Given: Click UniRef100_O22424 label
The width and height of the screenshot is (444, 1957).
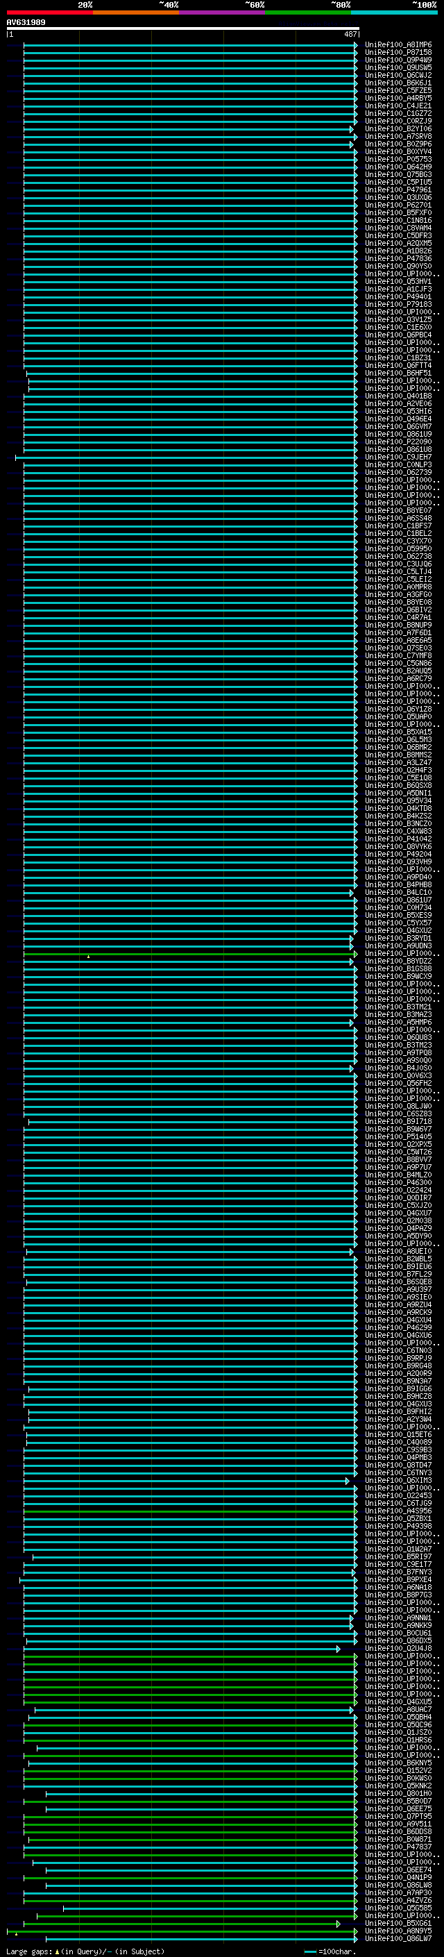Looking at the screenshot, I should coord(398,1191).
